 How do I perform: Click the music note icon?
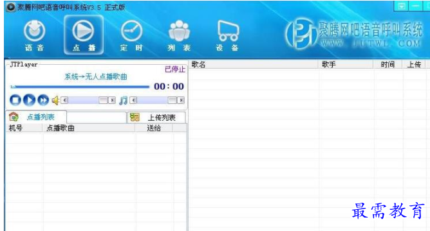124,100
